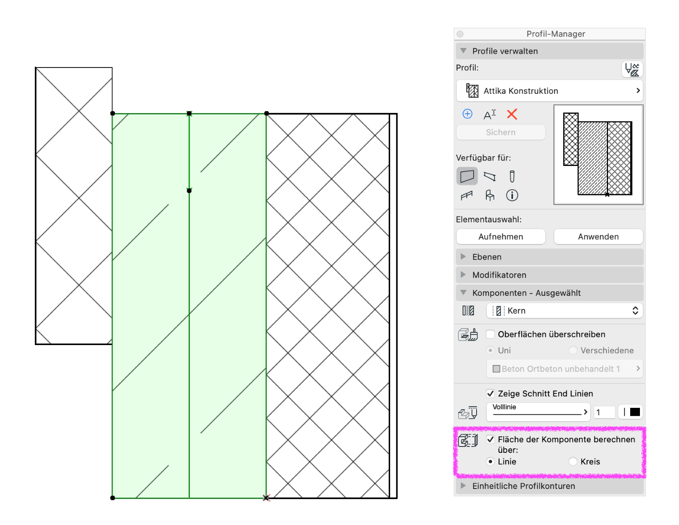Viewport: 679px width, 525px height.
Task: Open the Kern component dropdown
Action: 564,311
